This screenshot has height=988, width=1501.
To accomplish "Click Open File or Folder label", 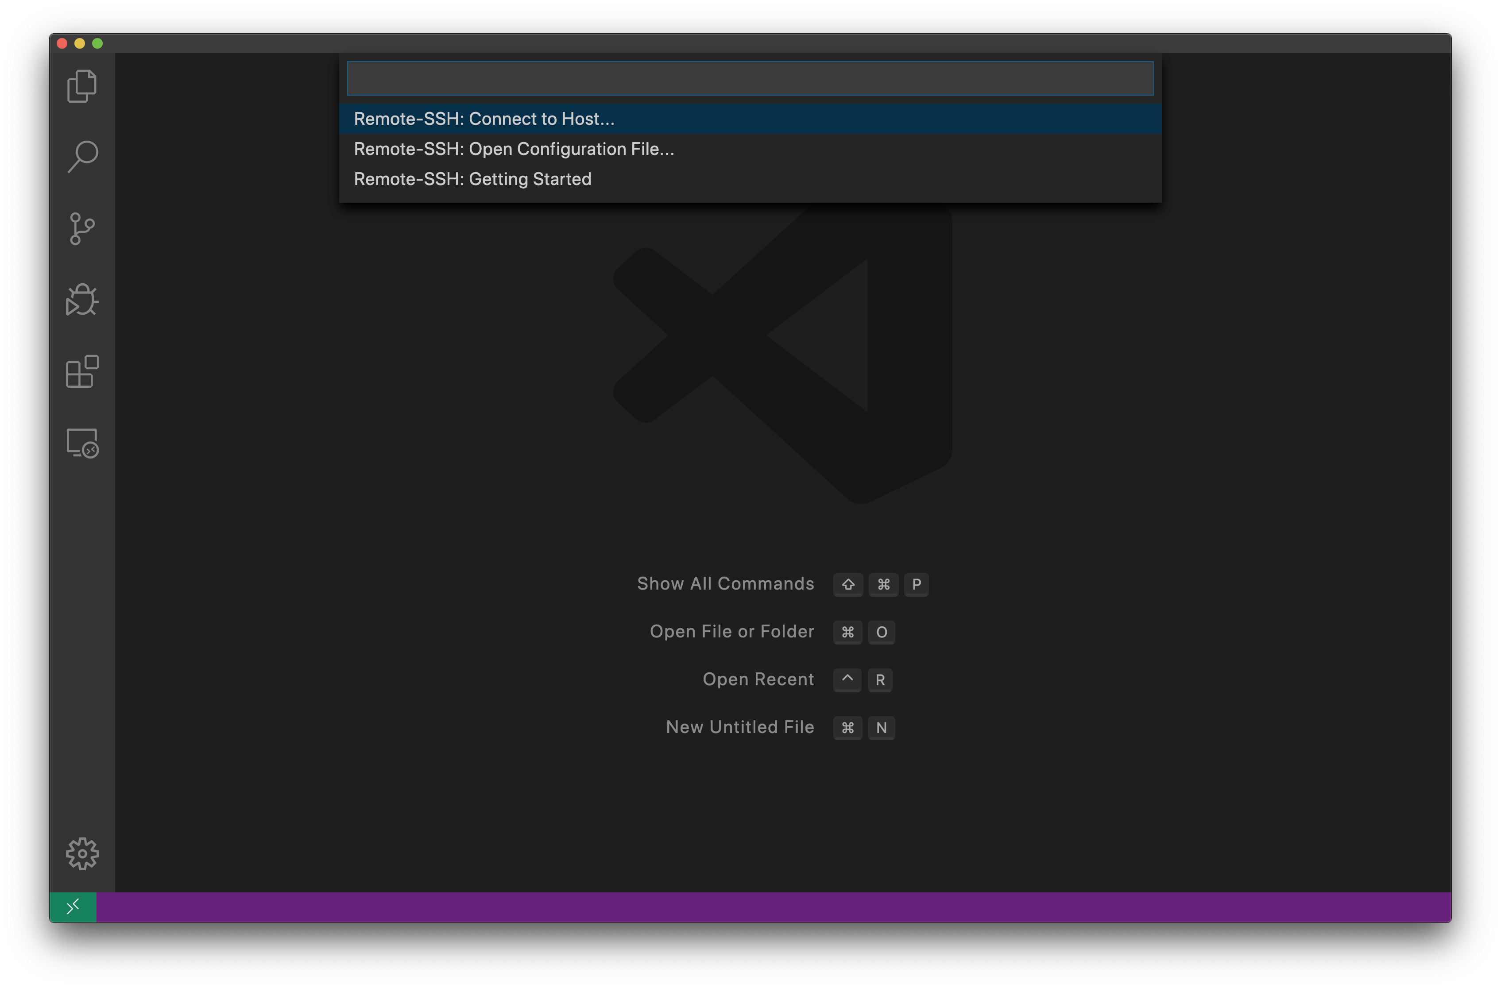I will tap(731, 632).
